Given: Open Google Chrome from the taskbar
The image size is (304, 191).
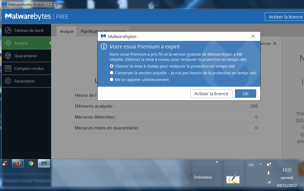Looking at the screenshot, I should 31,164.
